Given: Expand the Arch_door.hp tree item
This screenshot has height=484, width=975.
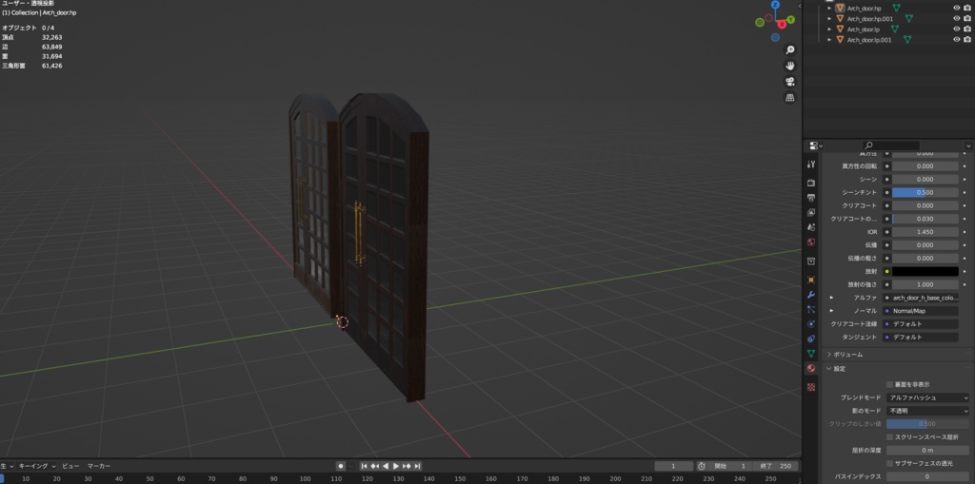Looking at the screenshot, I should coord(829,8).
